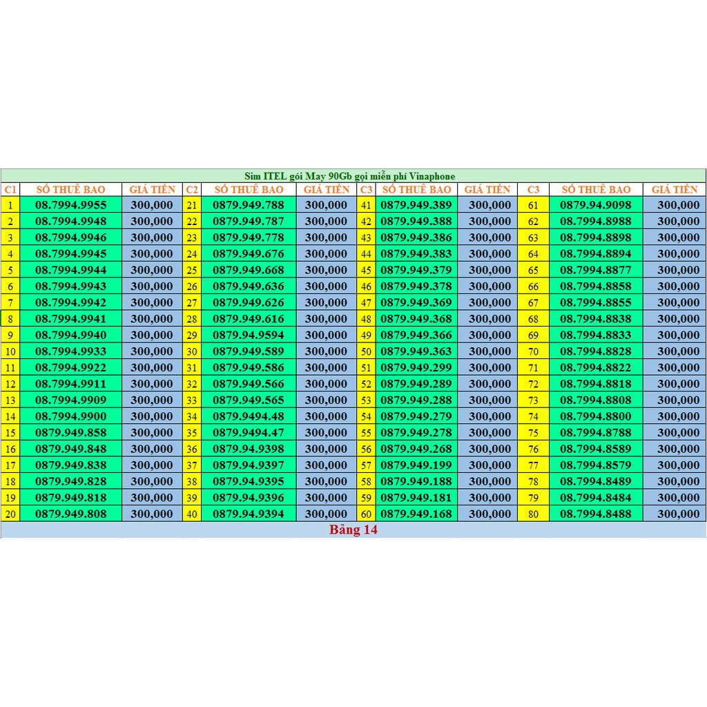Click number 08.7994.9900

pyautogui.click(x=71, y=416)
